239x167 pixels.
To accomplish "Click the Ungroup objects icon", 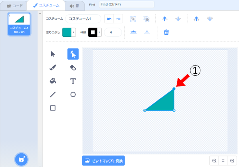I will [x=146, y=19].
